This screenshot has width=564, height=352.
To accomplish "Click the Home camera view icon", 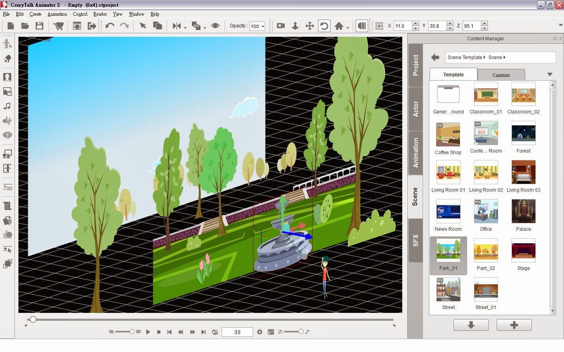I will point(339,26).
